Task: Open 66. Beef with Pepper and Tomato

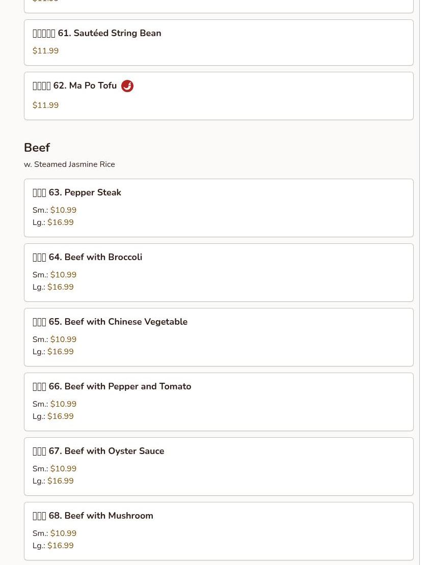Action: [x=219, y=402]
